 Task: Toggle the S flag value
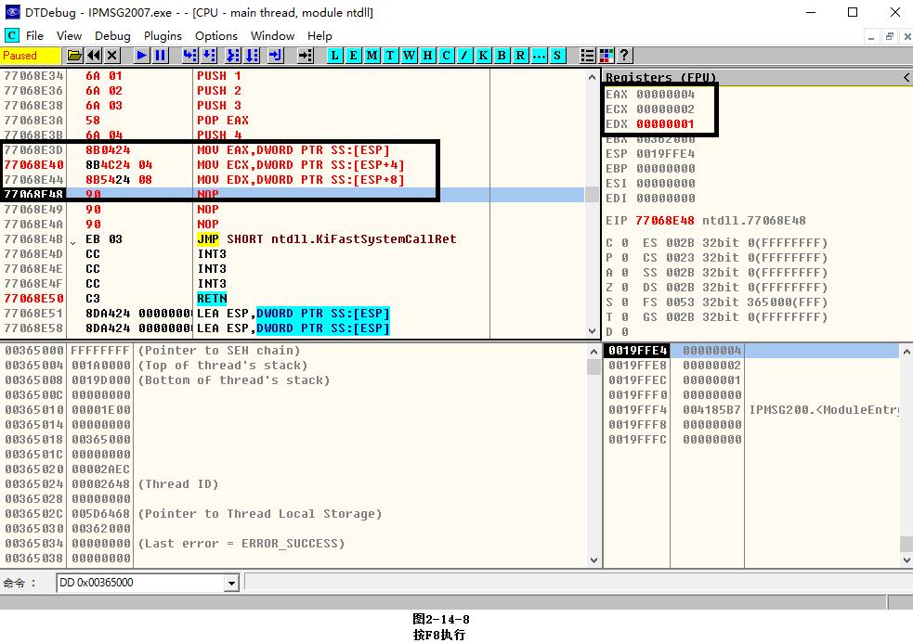click(625, 302)
